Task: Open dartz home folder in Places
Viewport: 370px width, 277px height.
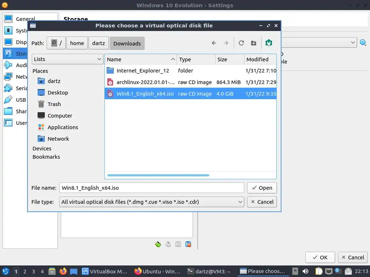Action: (x=49, y=81)
